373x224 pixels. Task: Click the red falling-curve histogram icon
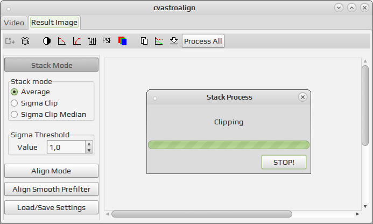point(61,41)
